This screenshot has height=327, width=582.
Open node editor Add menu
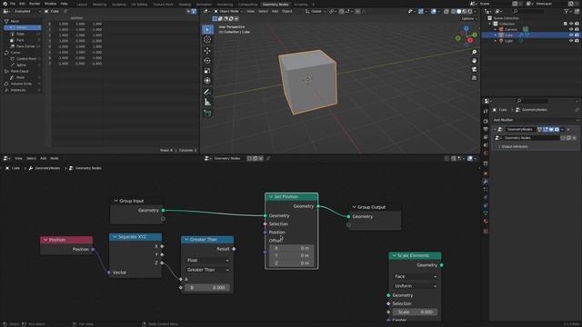(x=43, y=158)
